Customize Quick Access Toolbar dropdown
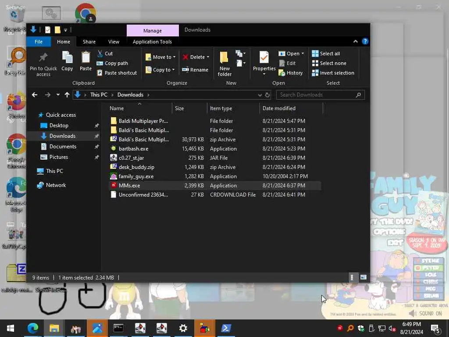 (x=66, y=30)
